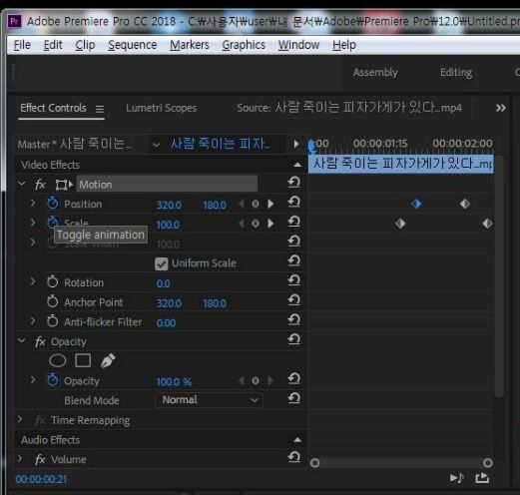Expand the Anti-flicker Filter parameter
The width and height of the screenshot is (520, 495).
[x=33, y=320]
